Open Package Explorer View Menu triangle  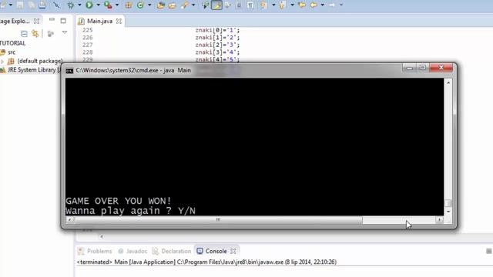coord(65,32)
